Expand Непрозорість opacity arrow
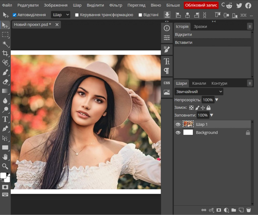The height and width of the screenshot is (215, 258). [217, 100]
